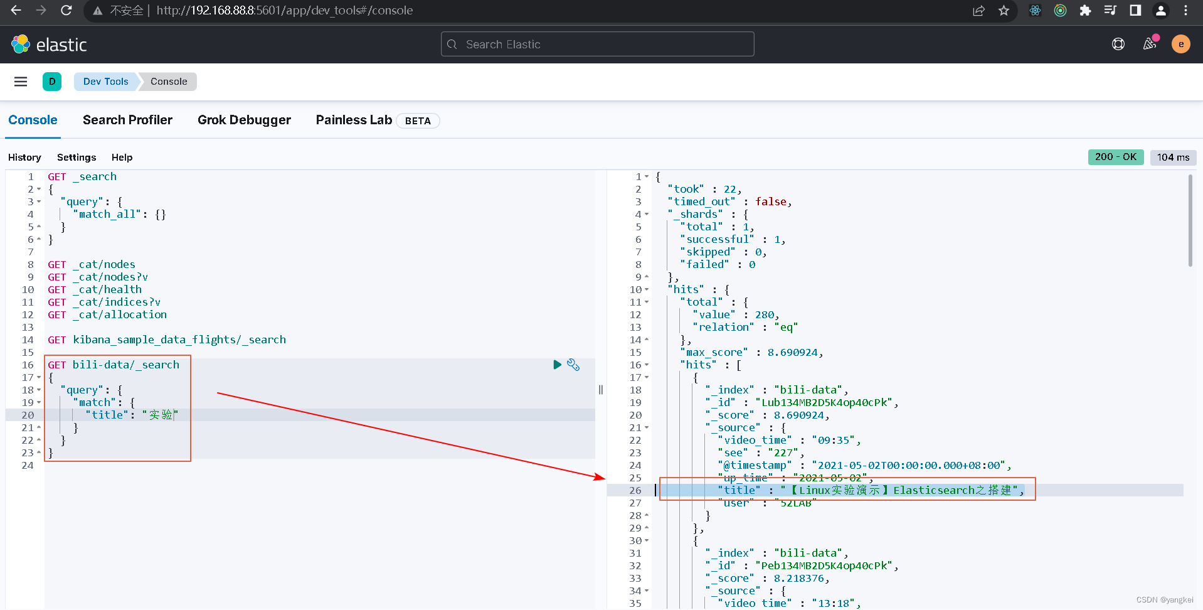Image resolution: width=1203 pixels, height=610 pixels.
Task: Open the wrench request options icon
Action: point(573,365)
